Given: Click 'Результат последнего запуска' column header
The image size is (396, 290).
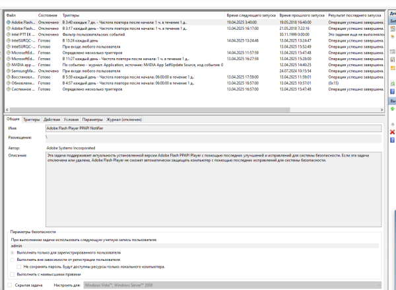Looking at the screenshot, I should 355,15.
